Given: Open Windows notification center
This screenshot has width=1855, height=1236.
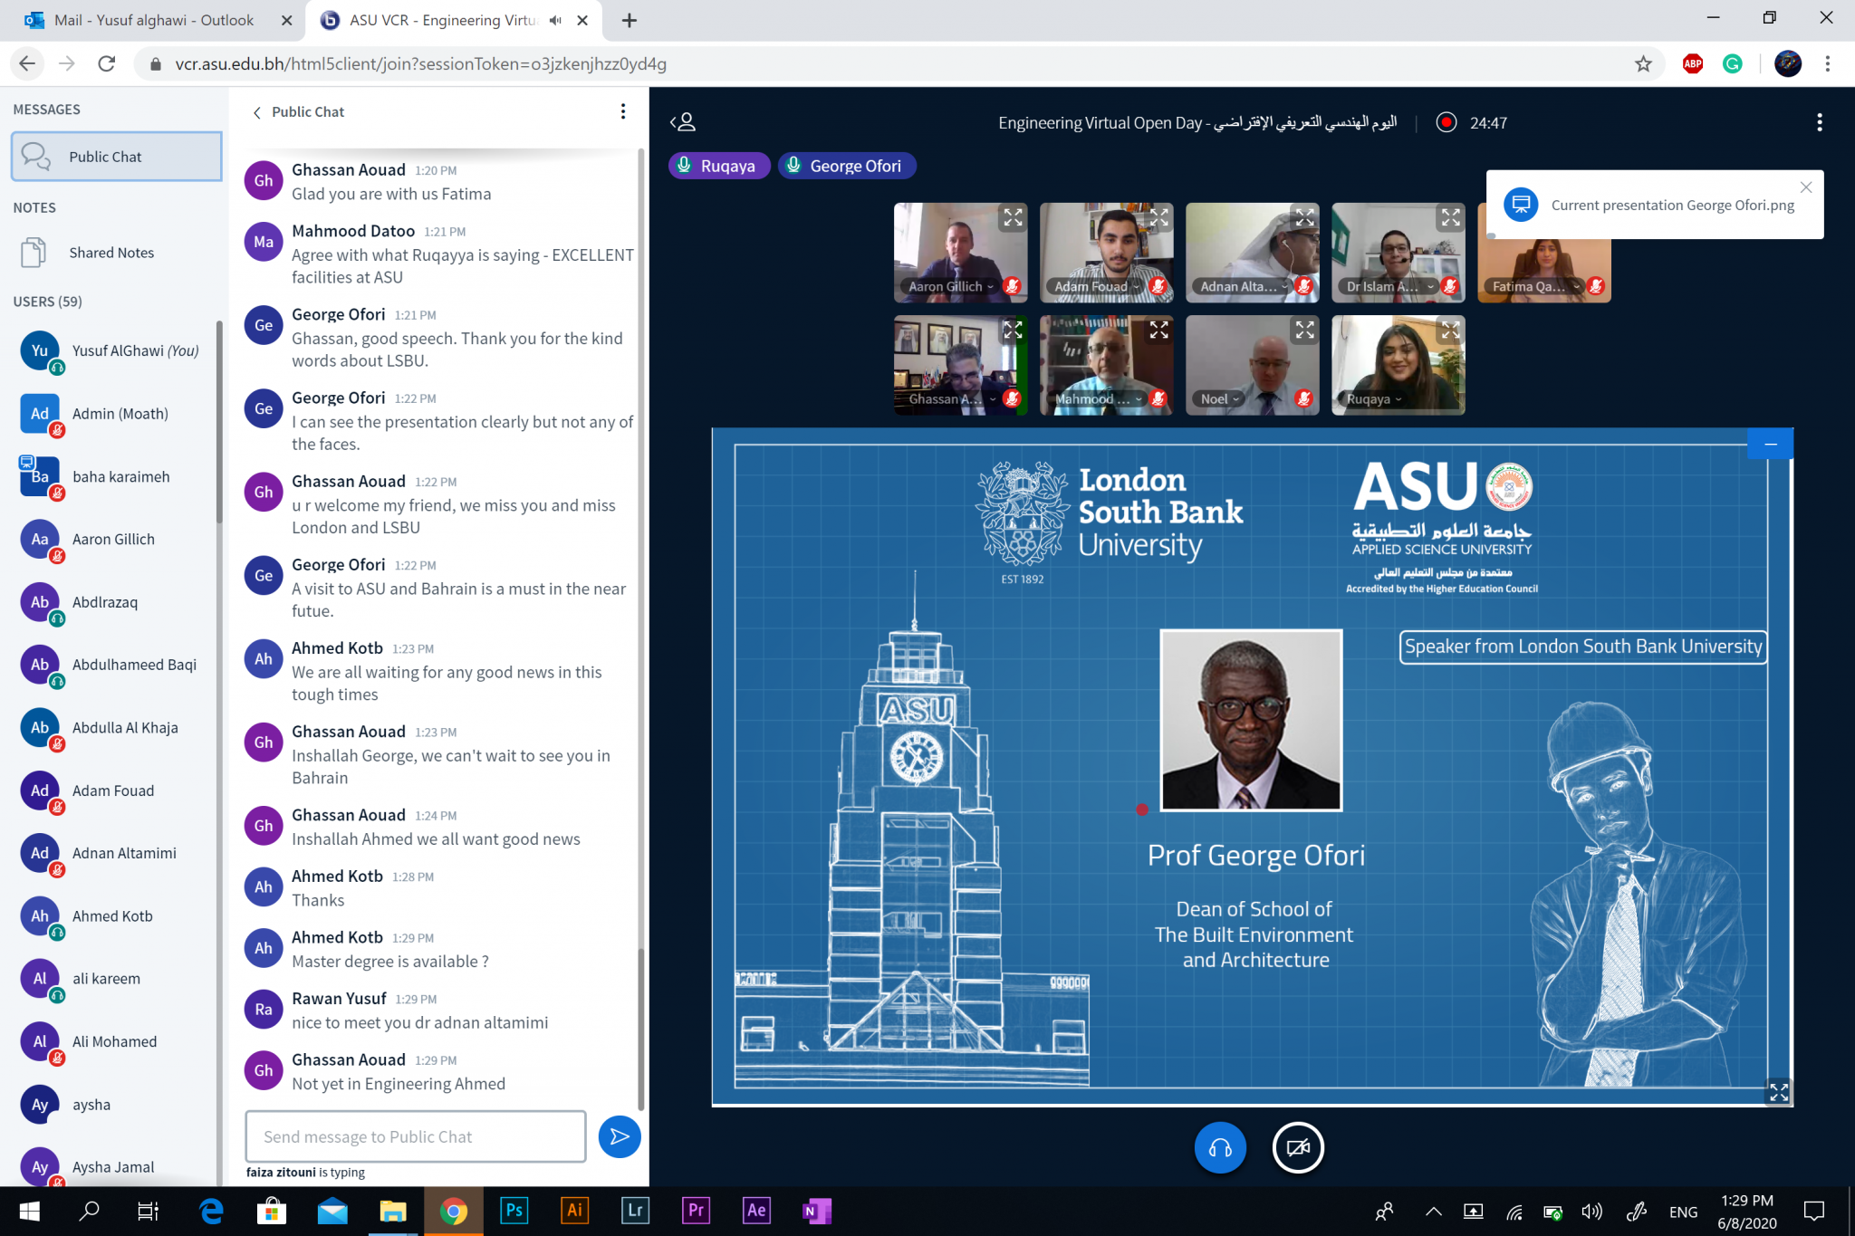Looking at the screenshot, I should (1814, 1212).
